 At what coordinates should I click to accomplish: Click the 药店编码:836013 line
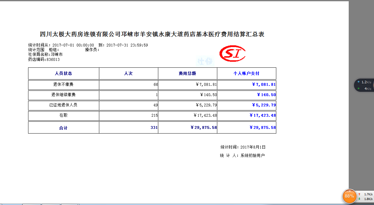44,59
